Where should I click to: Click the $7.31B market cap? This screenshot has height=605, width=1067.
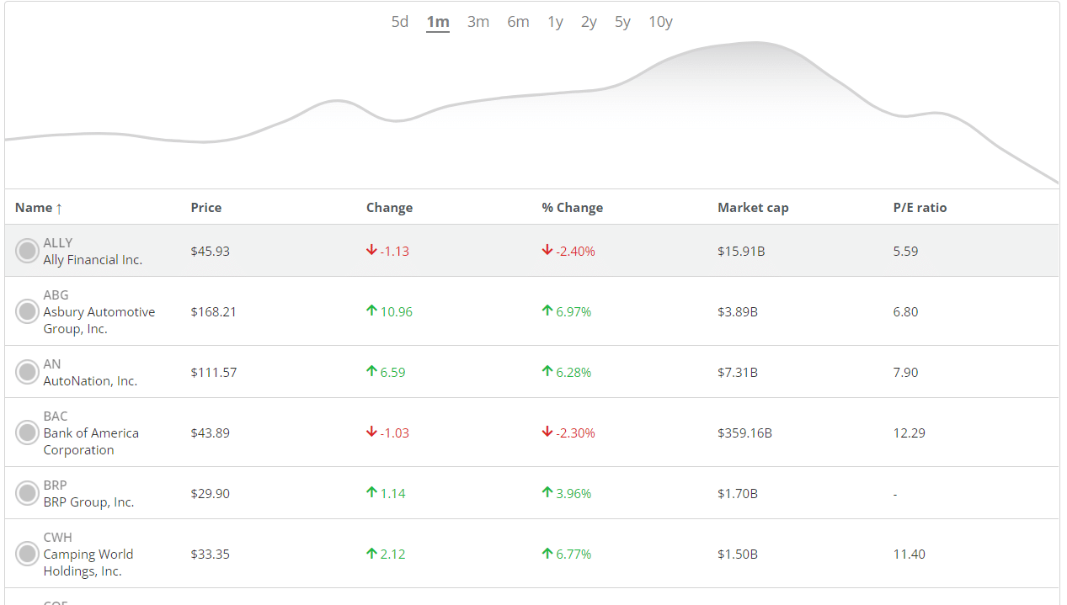[738, 373]
